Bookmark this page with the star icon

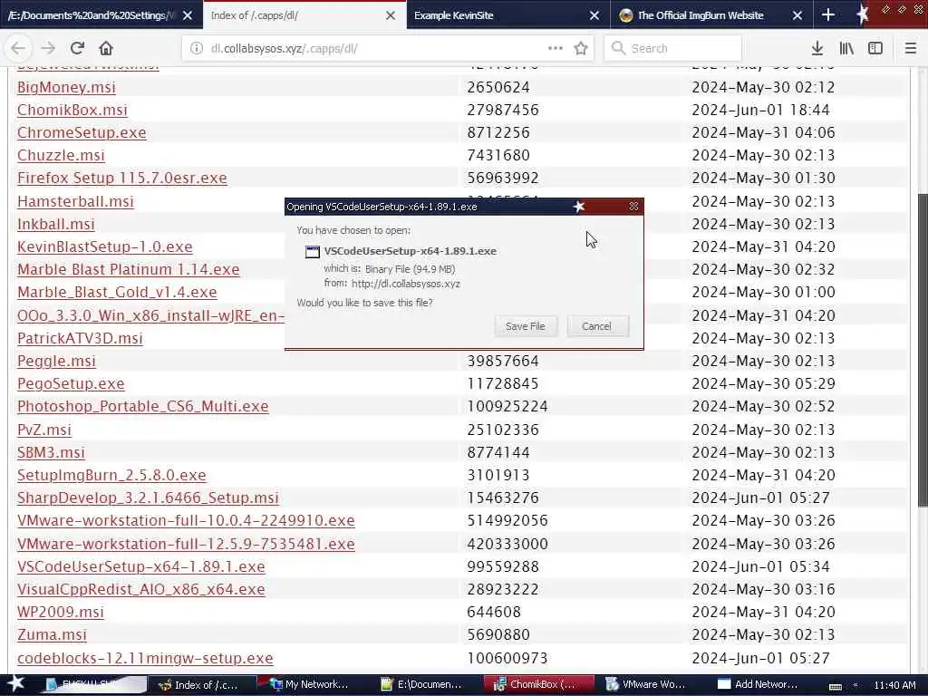[x=581, y=48]
